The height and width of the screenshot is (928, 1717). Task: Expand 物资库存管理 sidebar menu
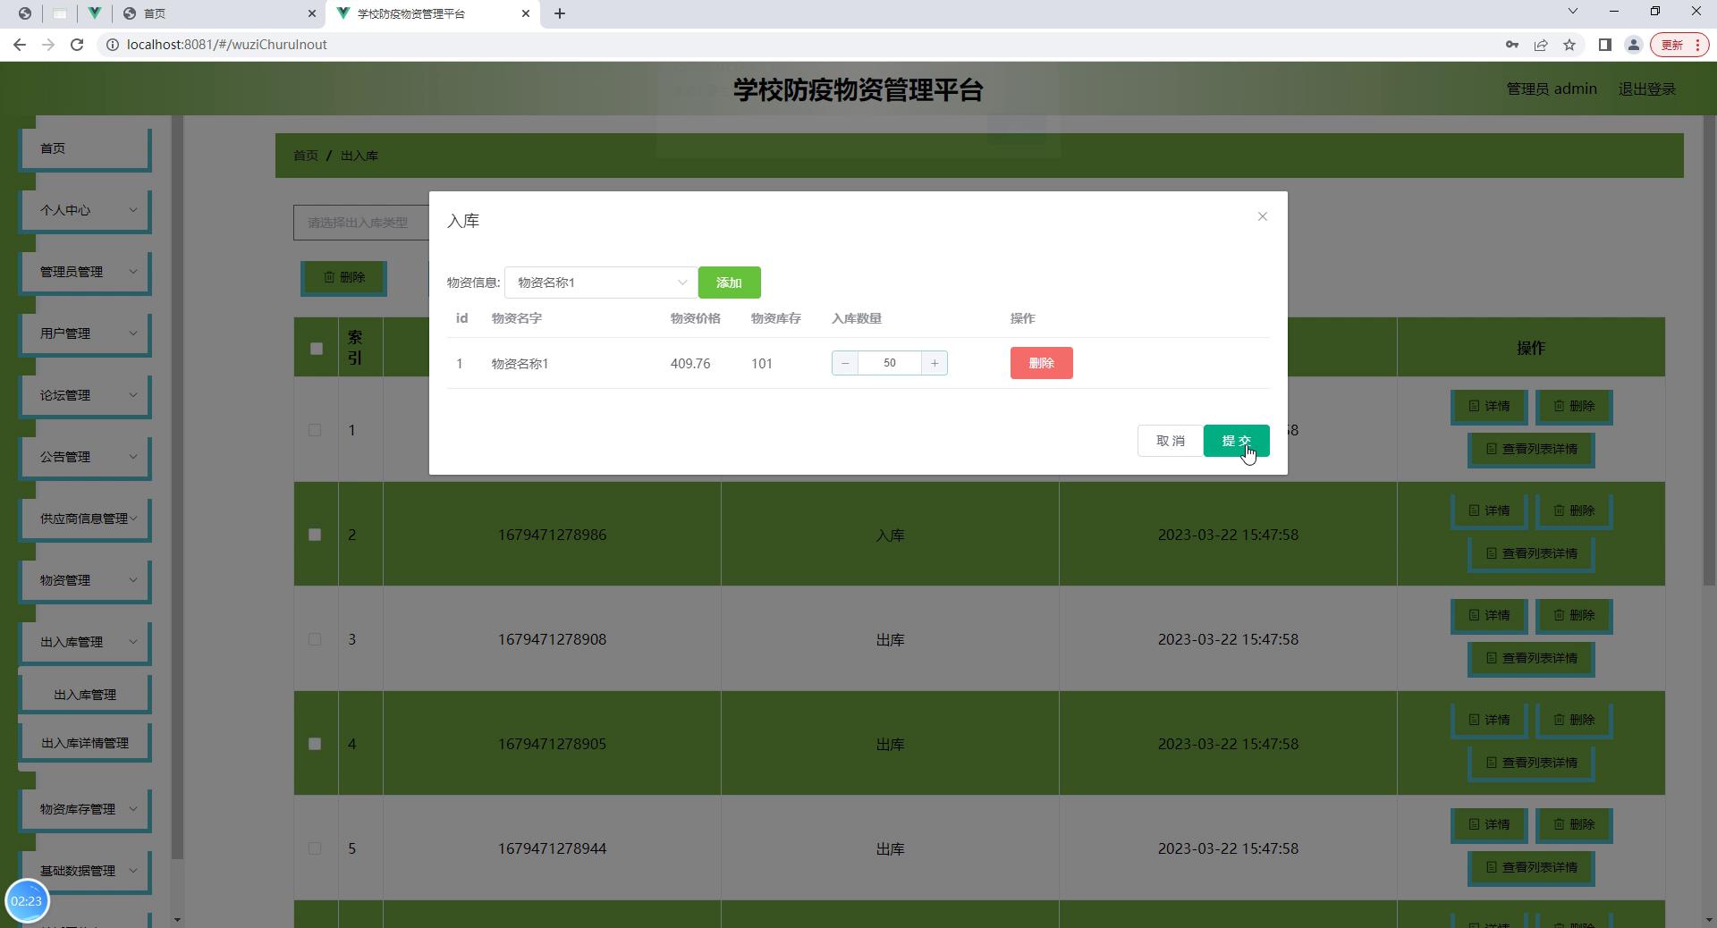point(85,809)
